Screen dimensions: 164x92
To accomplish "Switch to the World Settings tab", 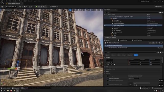I will pyautogui.click(x=122, y=40).
